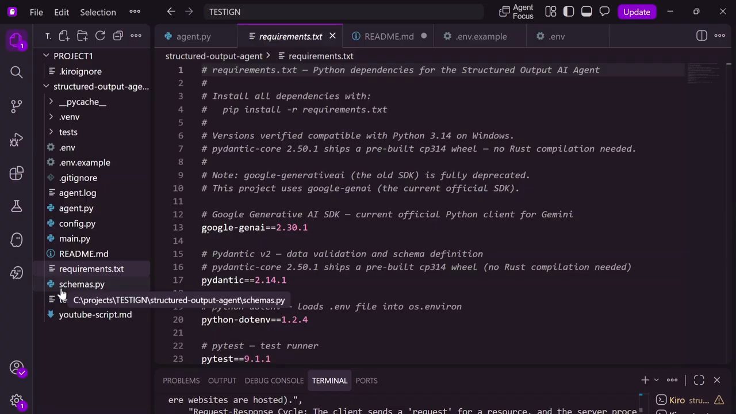Open the new terminal profile dropdown
Image resolution: width=736 pixels, height=414 pixels.
pos(656,380)
